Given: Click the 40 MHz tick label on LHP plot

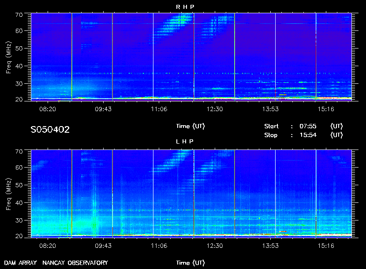Looking at the screenshot, I should (19, 203).
